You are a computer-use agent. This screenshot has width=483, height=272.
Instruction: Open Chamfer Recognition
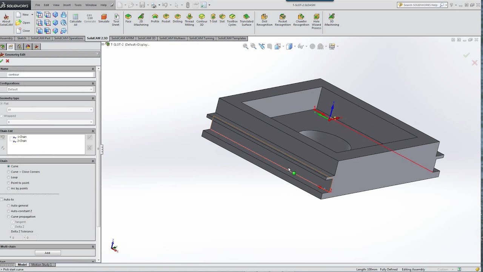pos(301,20)
